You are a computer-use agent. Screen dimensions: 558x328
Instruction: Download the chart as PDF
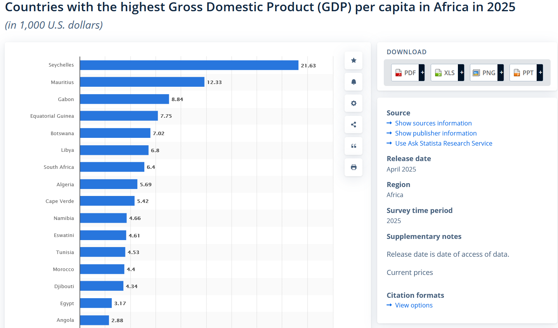406,73
